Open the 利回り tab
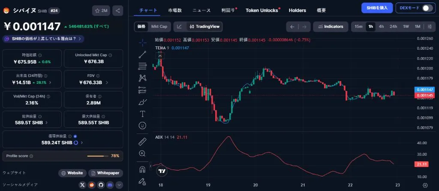Screen dimensions: 439x191 (x=228, y=10)
